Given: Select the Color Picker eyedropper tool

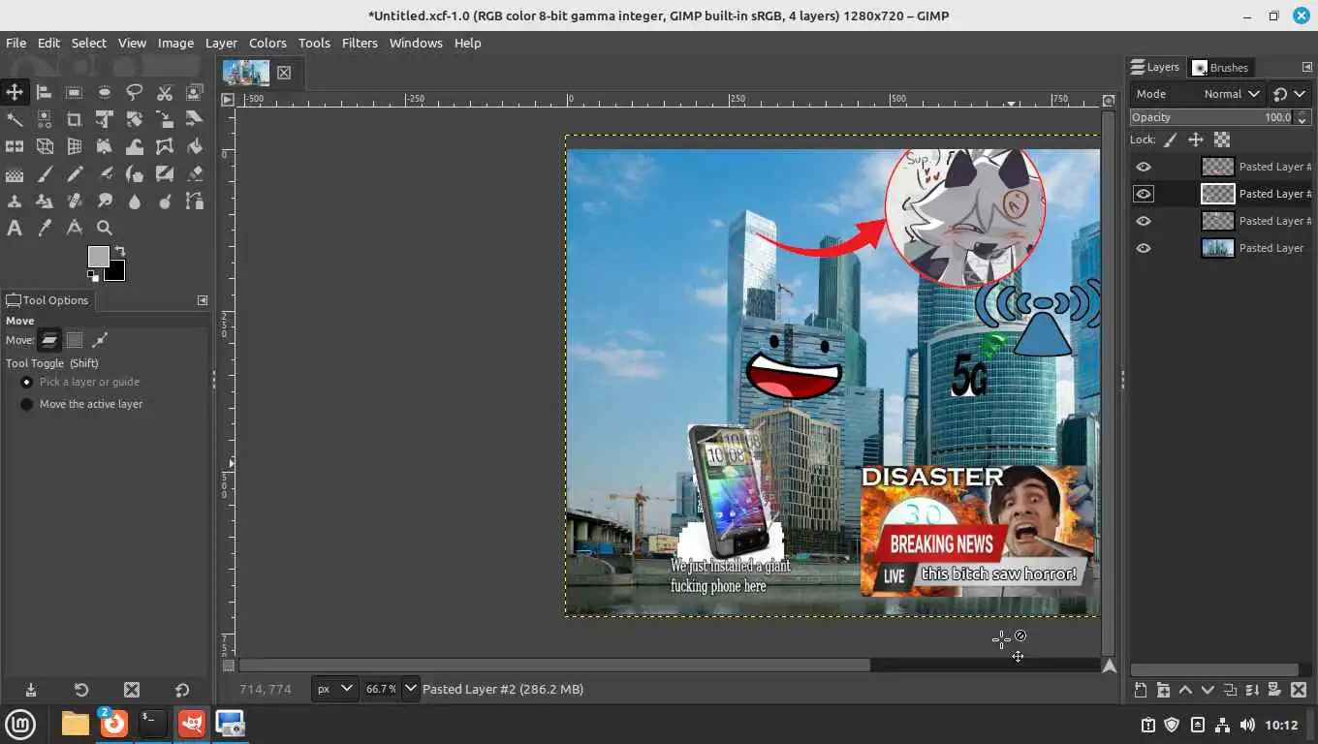Looking at the screenshot, I should point(44,229).
